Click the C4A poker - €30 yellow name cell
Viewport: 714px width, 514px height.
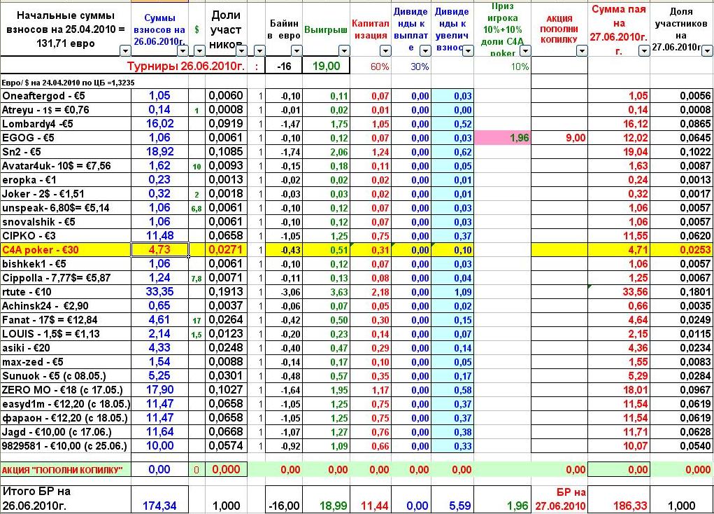click(66, 250)
